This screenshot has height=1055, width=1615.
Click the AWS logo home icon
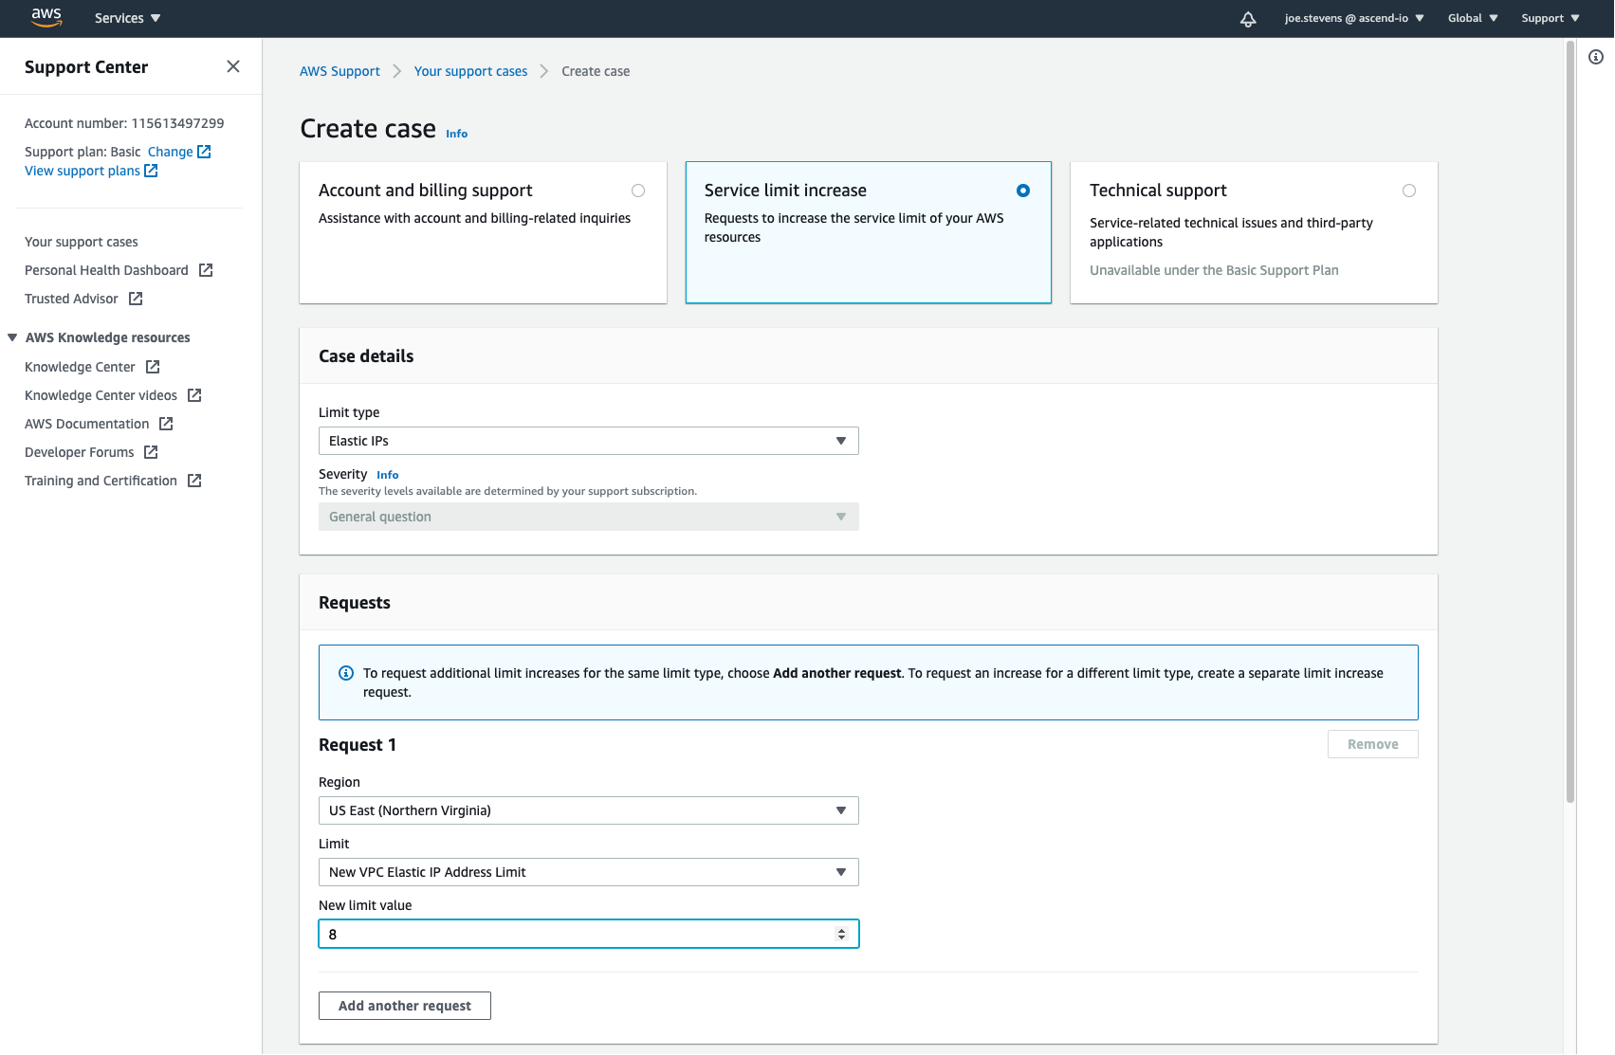46,17
